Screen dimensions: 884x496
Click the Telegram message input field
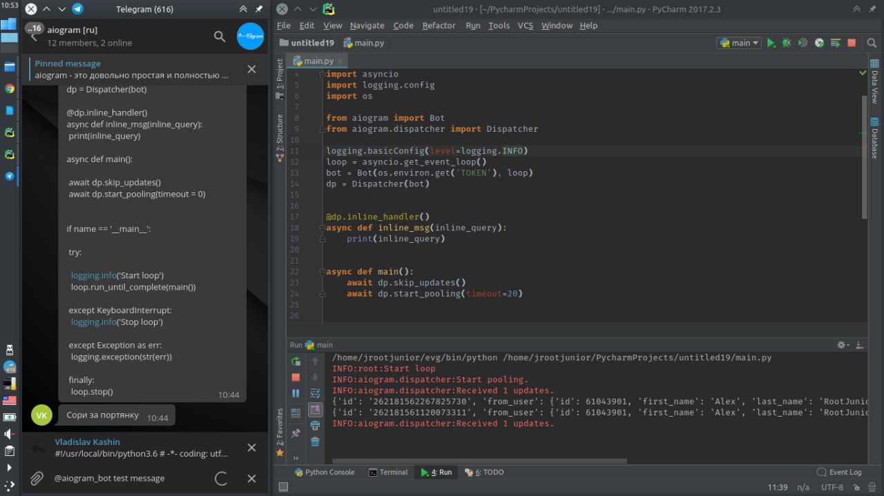tap(131, 478)
